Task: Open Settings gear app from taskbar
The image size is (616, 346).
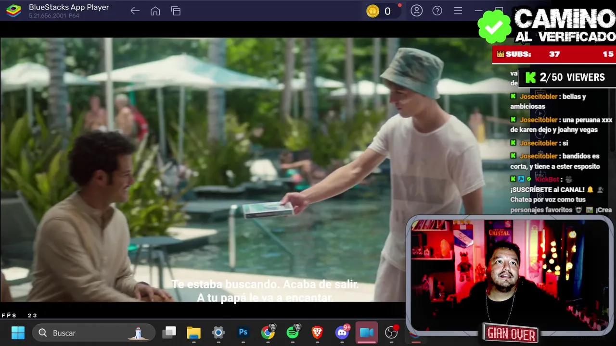Action: [x=218, y=333]
